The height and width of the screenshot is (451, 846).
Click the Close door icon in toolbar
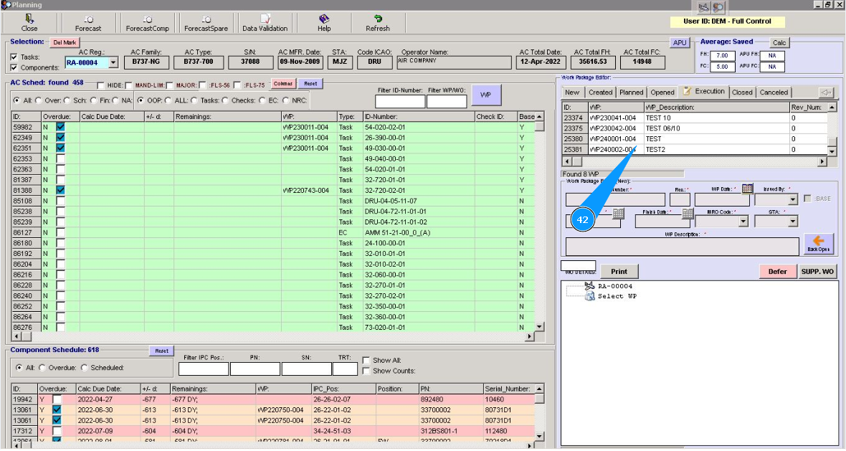tap(29, 19)
